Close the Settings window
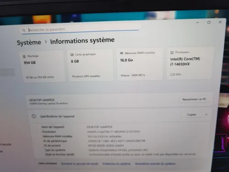Screen dimensions: 229x172 pyautogui.click(x=220, y=22)
